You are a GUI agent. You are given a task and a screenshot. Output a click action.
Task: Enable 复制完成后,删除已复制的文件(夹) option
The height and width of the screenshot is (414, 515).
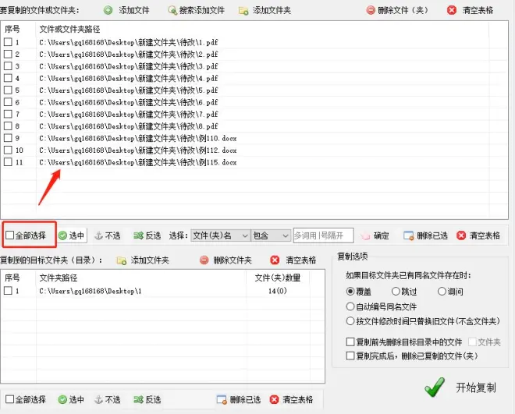350,356
